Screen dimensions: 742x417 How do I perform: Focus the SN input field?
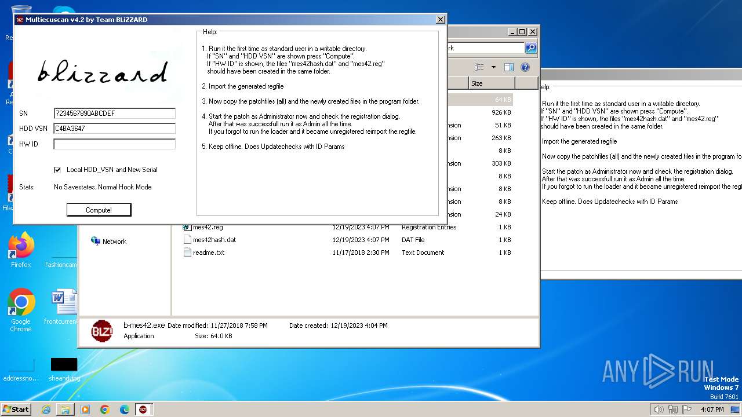tap(114, 114)
